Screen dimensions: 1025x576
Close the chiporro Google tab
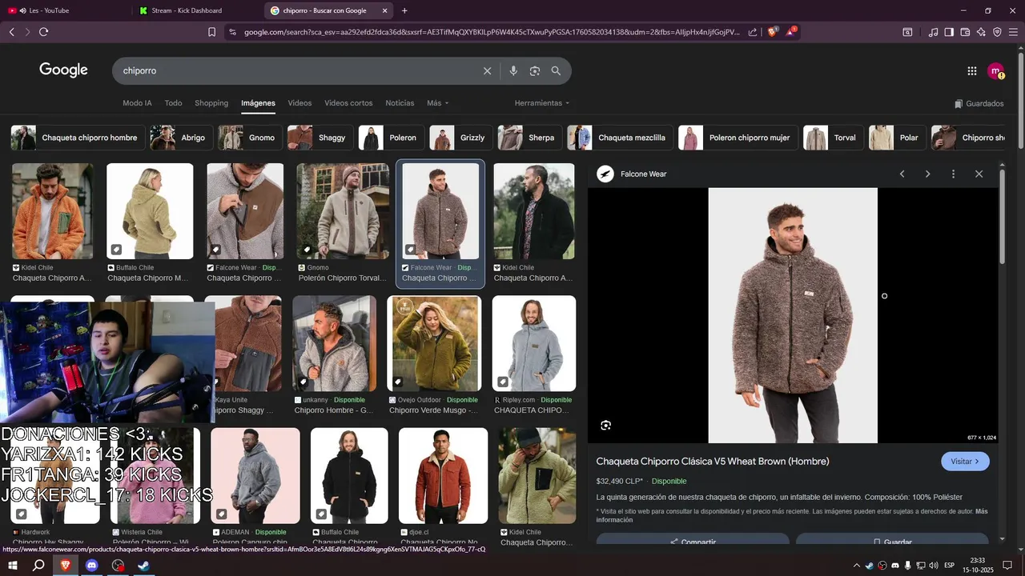384,10
